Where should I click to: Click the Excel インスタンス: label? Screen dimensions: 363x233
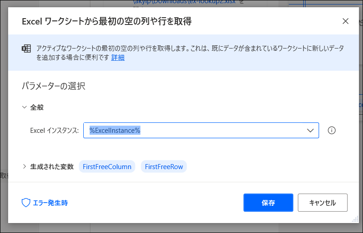click(x=54, y=131)
